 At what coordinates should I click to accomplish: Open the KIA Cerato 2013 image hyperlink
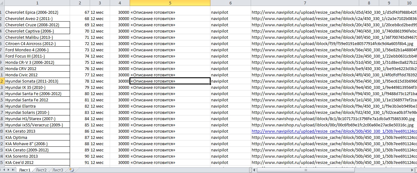[334, 131]
